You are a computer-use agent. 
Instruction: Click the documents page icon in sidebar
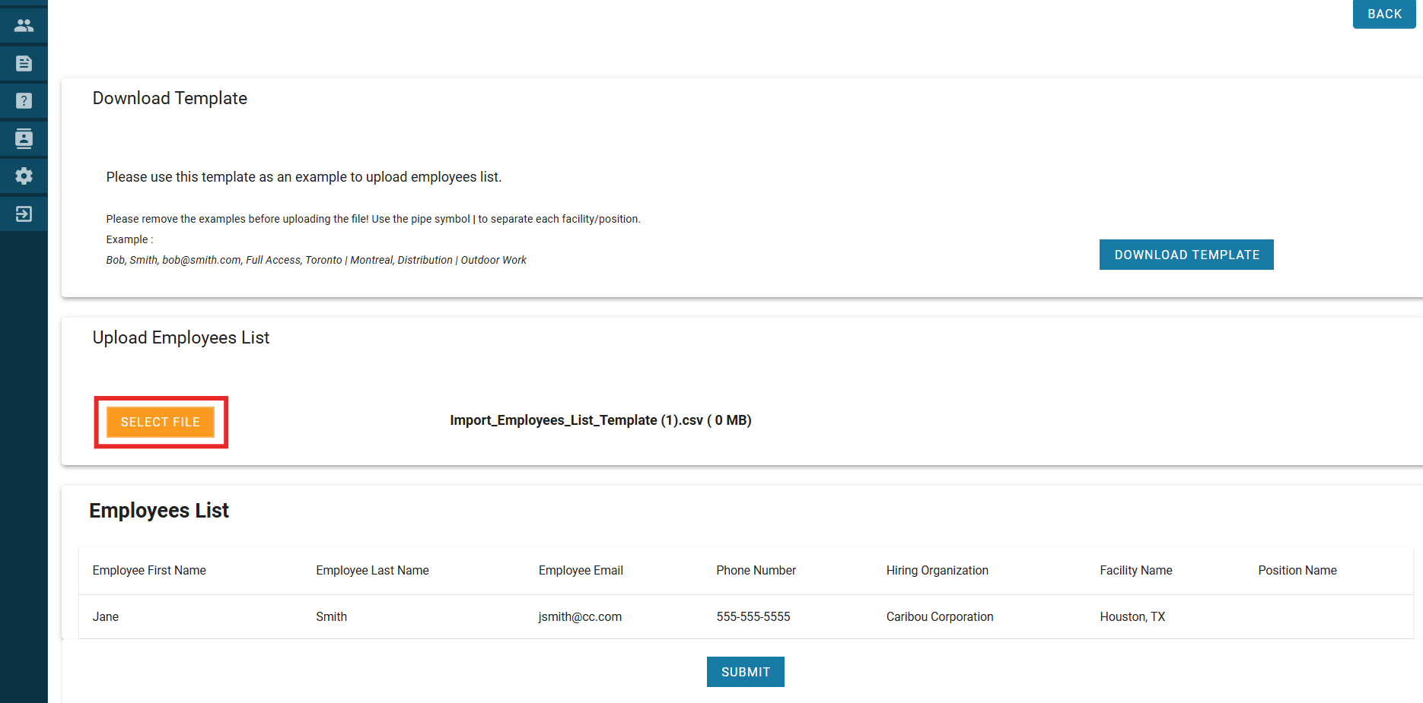pyautogui.click(x=24, y=63)
